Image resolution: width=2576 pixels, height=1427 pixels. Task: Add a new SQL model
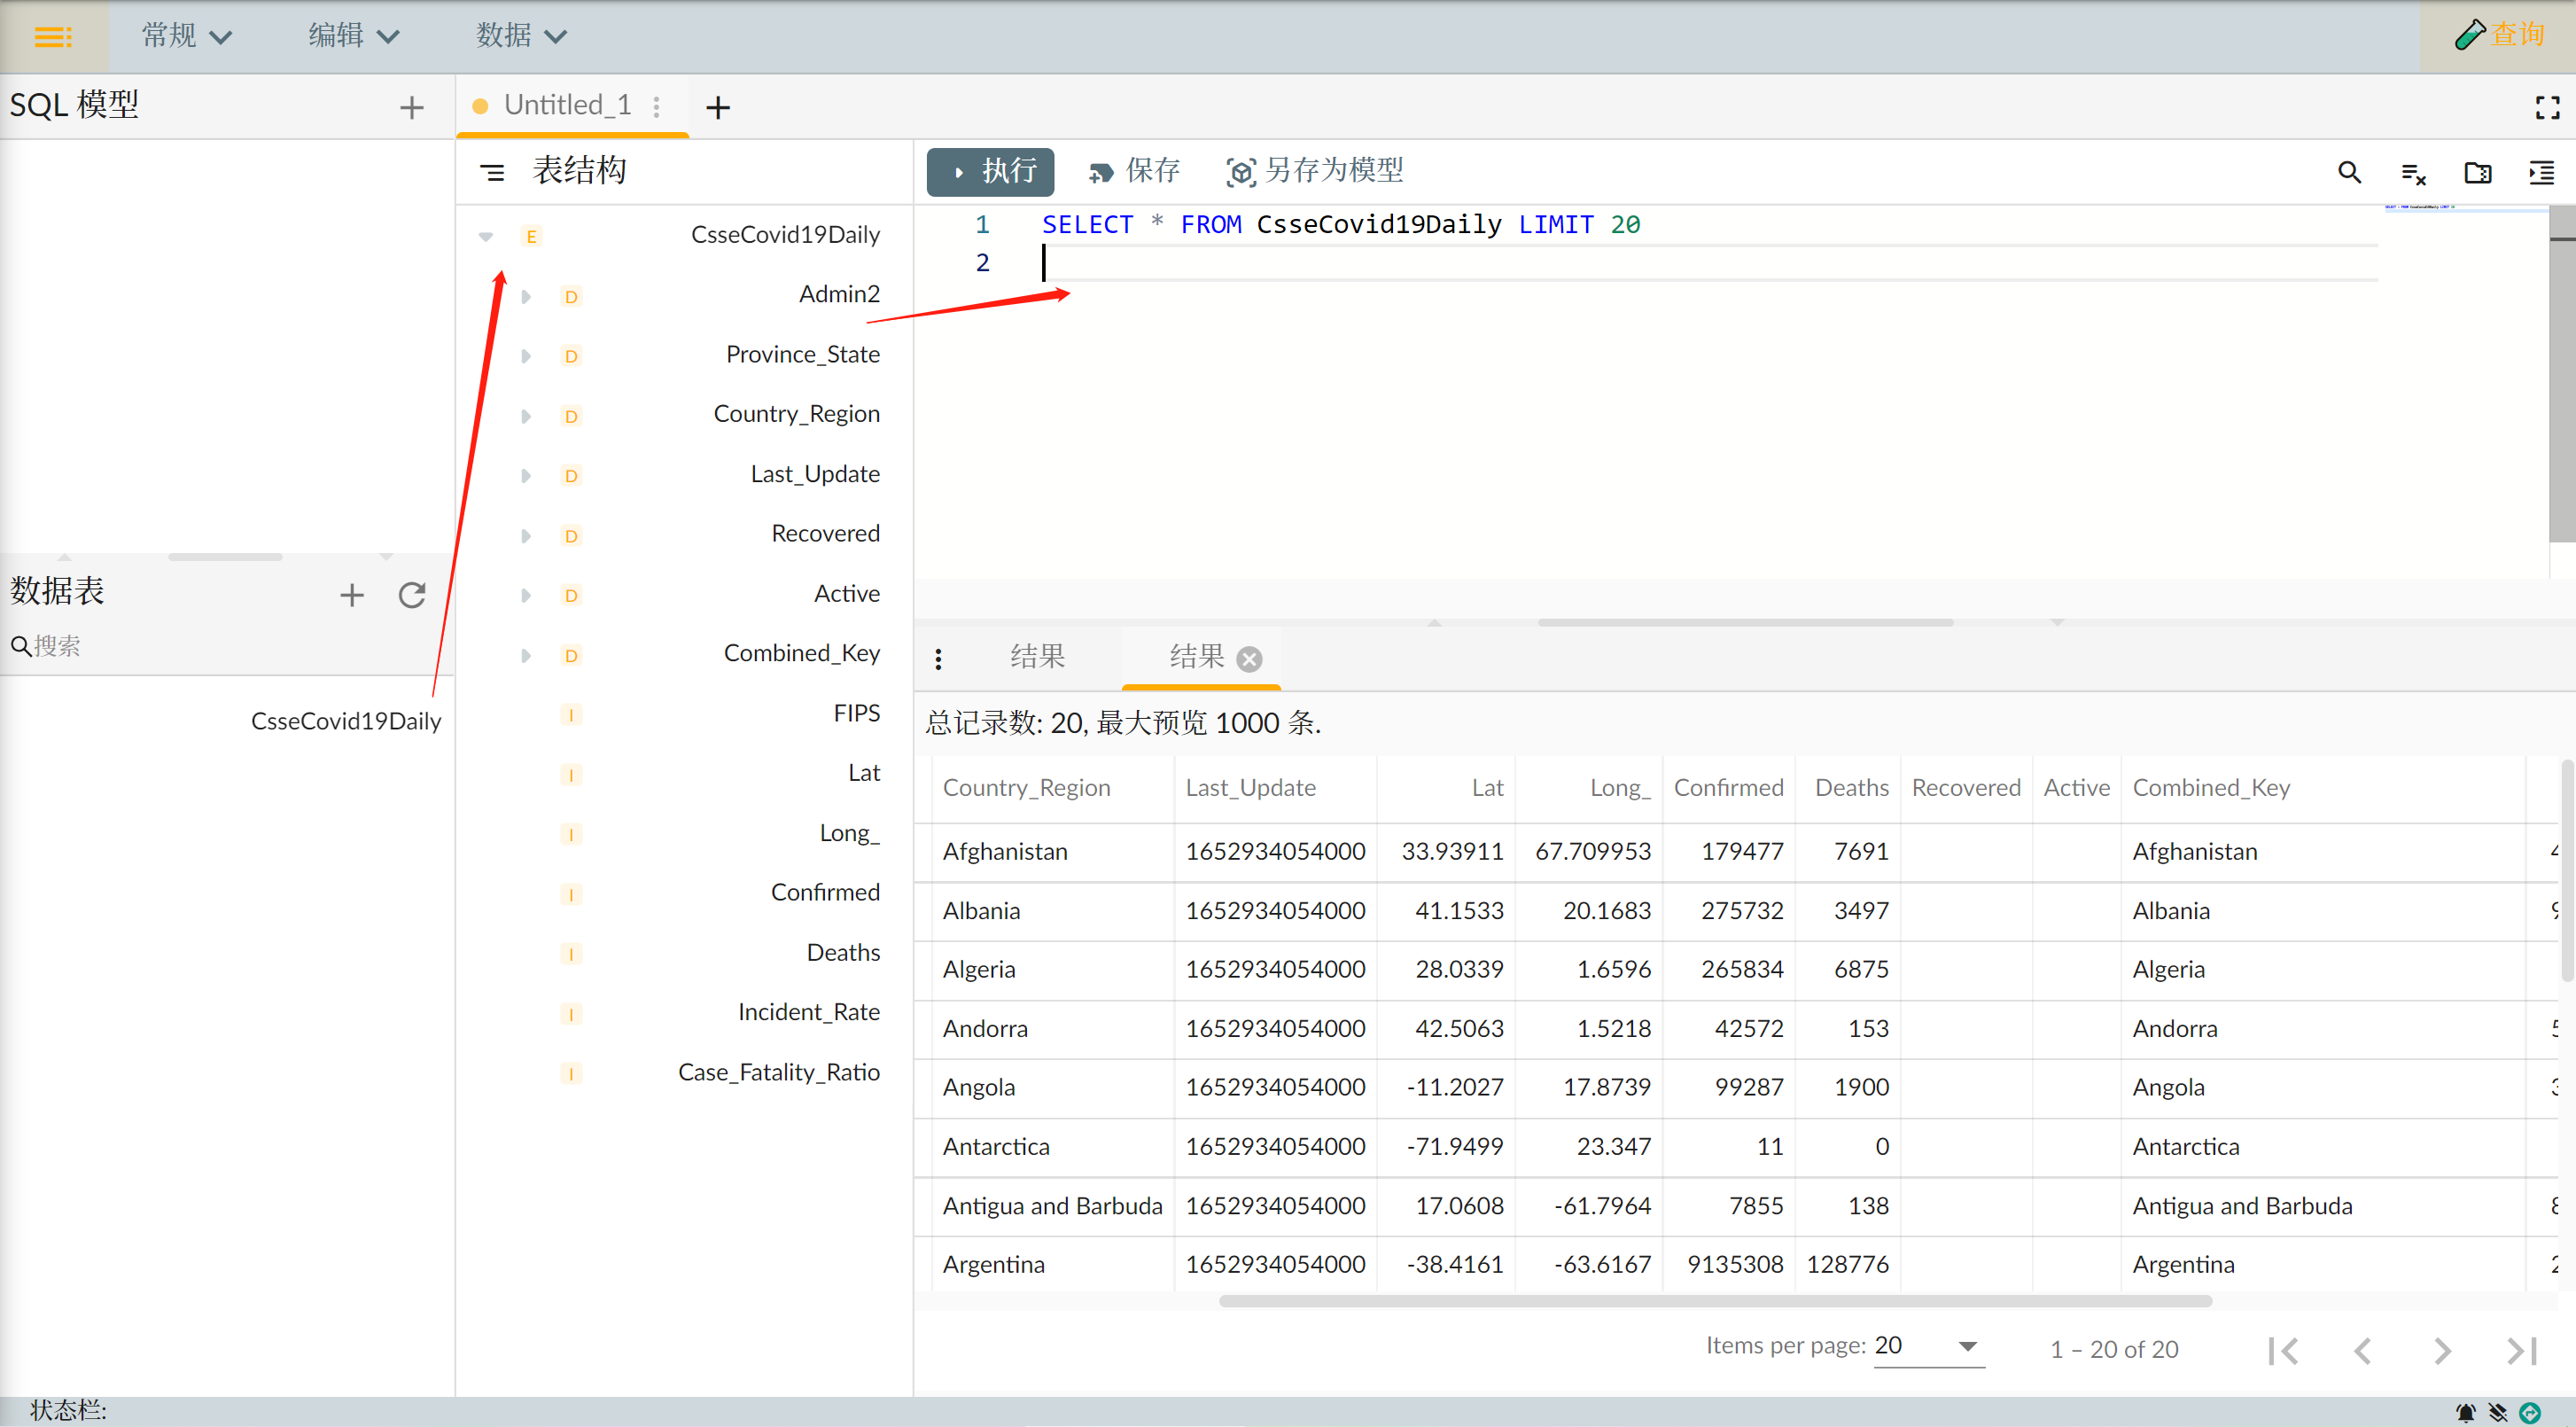click(411, 107)
